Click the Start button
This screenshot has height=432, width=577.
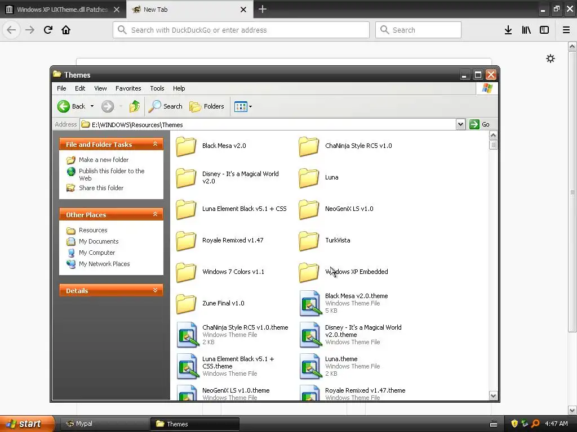tap(26, 424)
